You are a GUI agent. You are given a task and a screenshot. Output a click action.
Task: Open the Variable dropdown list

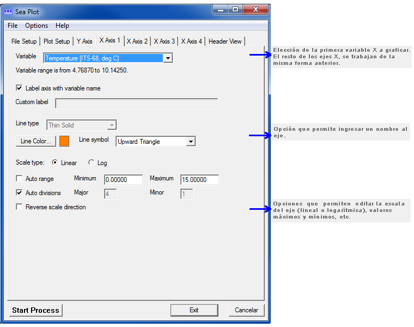168,58
